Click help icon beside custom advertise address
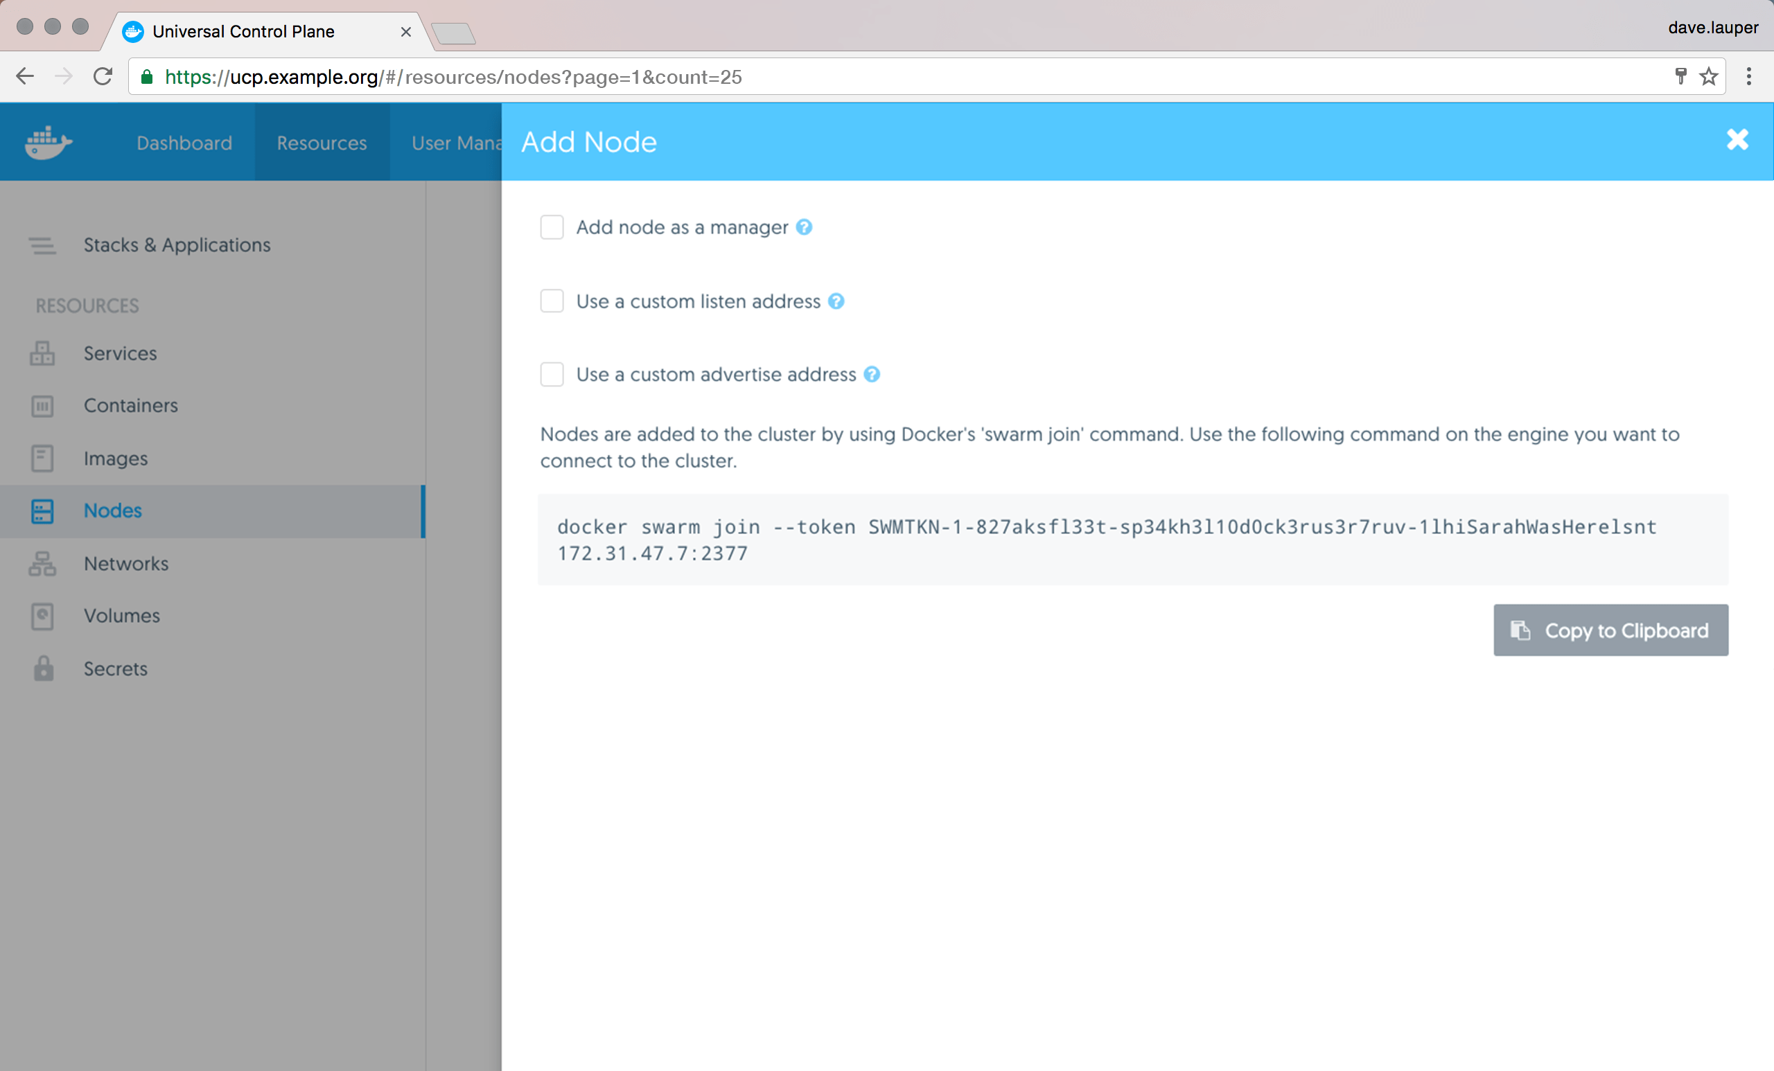The width and height of the screenshot is (1774, 1071). 871,374
